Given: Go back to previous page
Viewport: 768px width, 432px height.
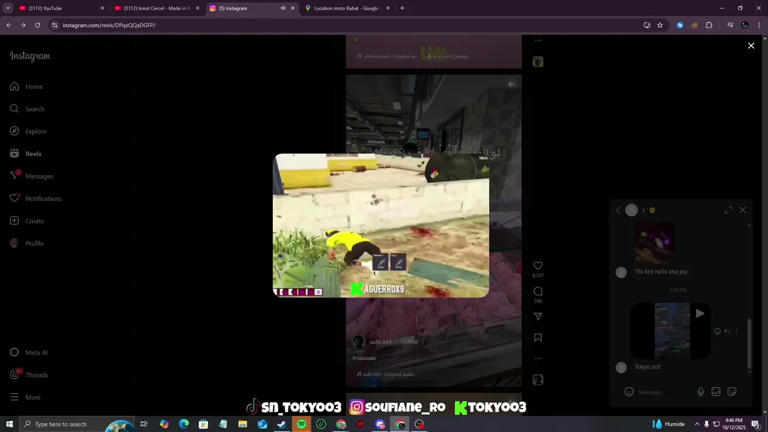Looking at the screenshot, I should point(8,25).
